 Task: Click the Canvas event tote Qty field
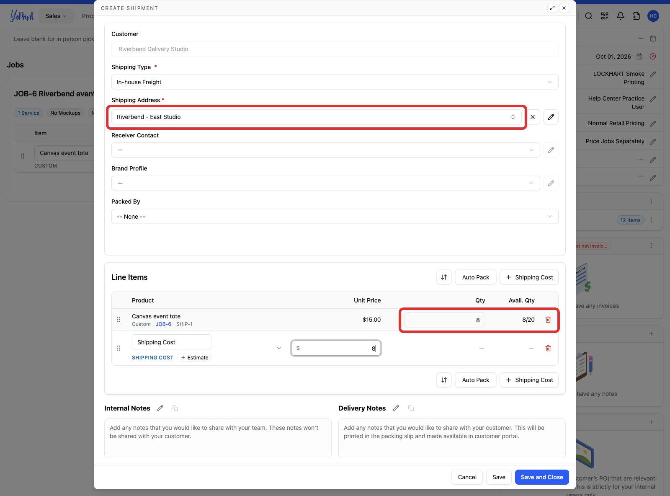coord(444,320)
